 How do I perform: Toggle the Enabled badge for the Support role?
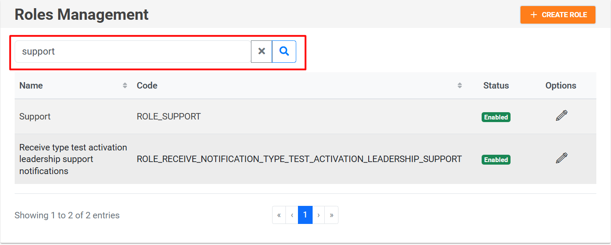(496, 117)
